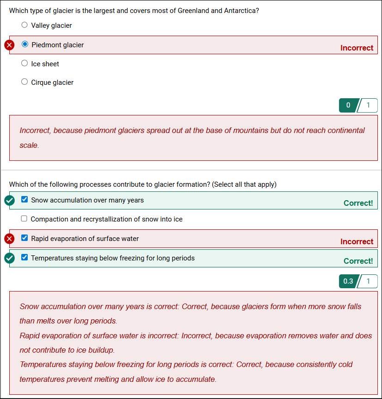
Task: Select the Ice sheet radio button
Action: tap(24, 63)
